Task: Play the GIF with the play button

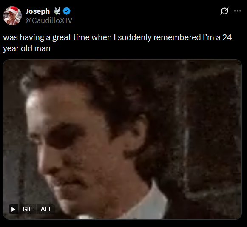Action: point(13,209)
